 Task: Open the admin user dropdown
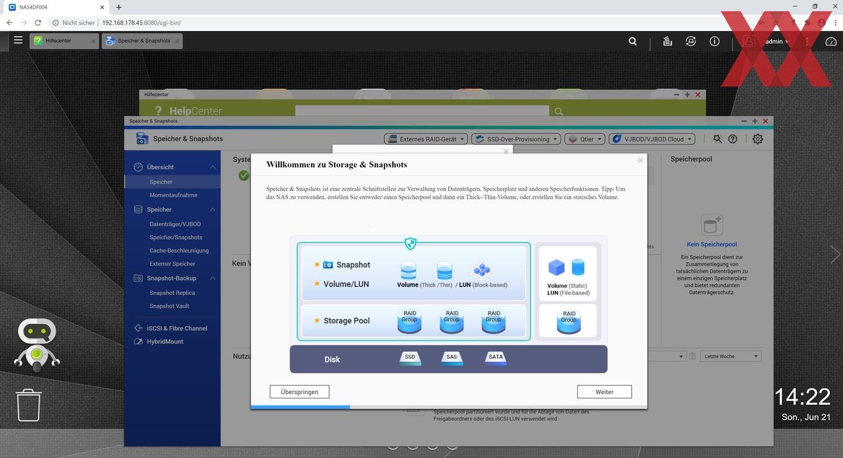tap(776, 42)
